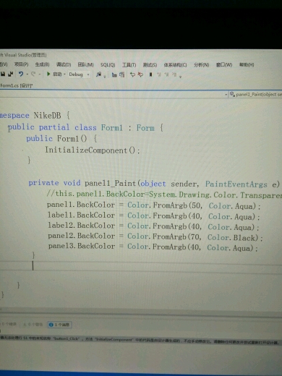
Task: Open the Debug configuration dropdown
Action: point(79,74)
